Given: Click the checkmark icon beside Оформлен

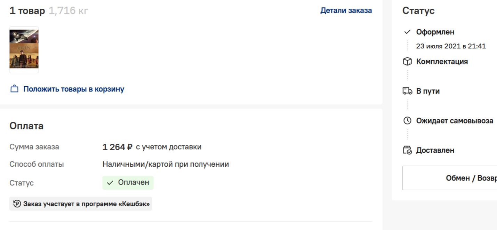Looking at the screenshot, I should coord(407,32).
